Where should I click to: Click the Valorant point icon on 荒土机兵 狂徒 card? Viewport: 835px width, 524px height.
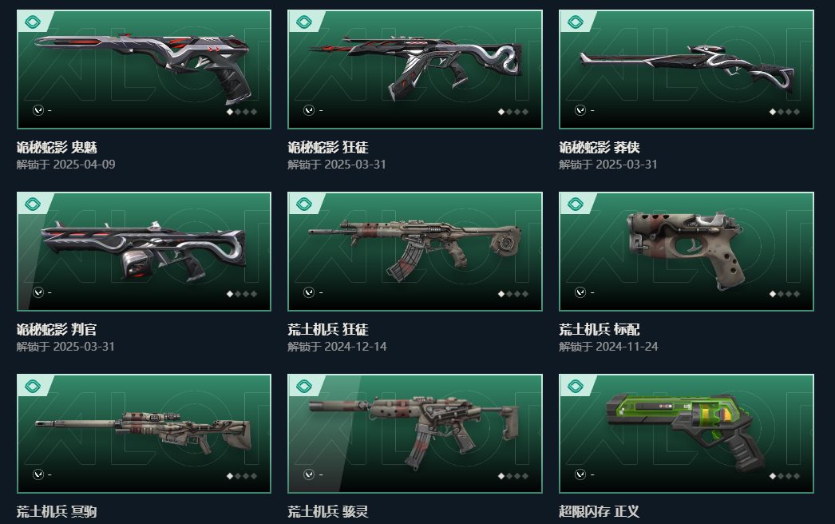point(309,292)
